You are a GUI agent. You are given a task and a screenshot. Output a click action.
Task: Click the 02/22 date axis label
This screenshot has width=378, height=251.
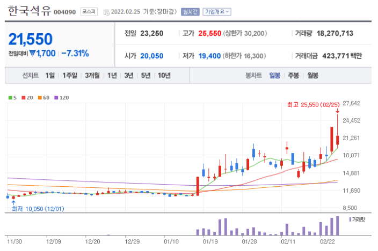pyautogui.click(x=328, y=241)
